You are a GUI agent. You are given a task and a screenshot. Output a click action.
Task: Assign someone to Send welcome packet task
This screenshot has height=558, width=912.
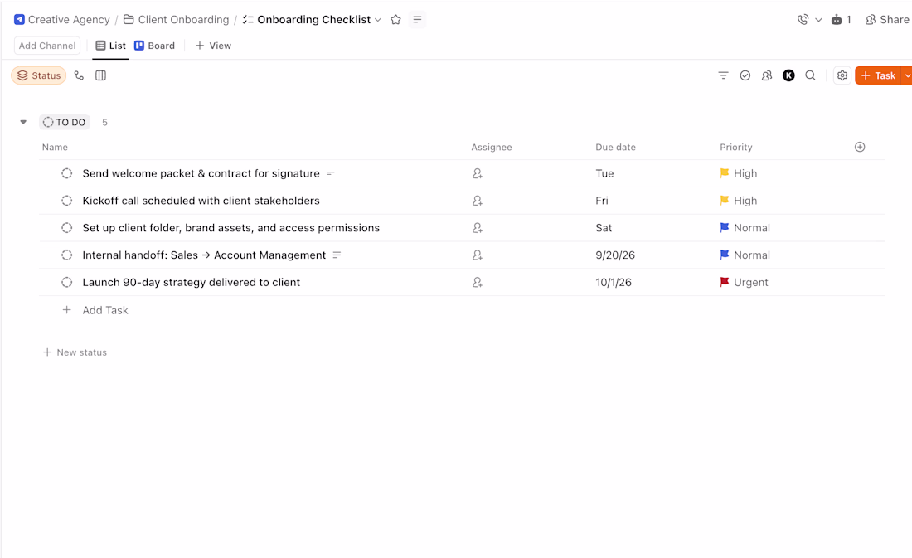(x=478, y=173)
